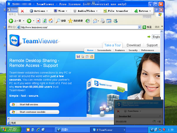Click the Mail envelope icon in browser toolbar

(x=95, y=21)
